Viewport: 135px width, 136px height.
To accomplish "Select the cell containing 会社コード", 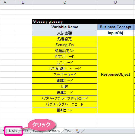I will [x=65, y=63].
